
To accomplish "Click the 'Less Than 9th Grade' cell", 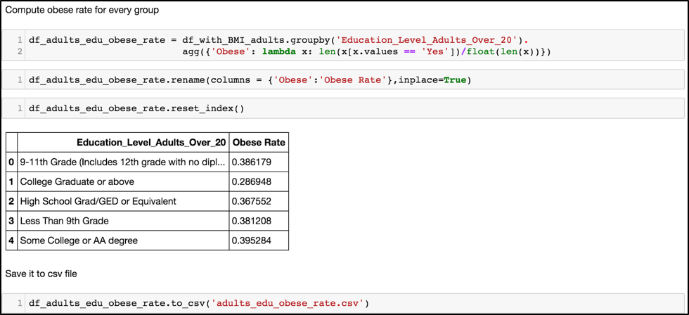I will (x=123, y=221).
